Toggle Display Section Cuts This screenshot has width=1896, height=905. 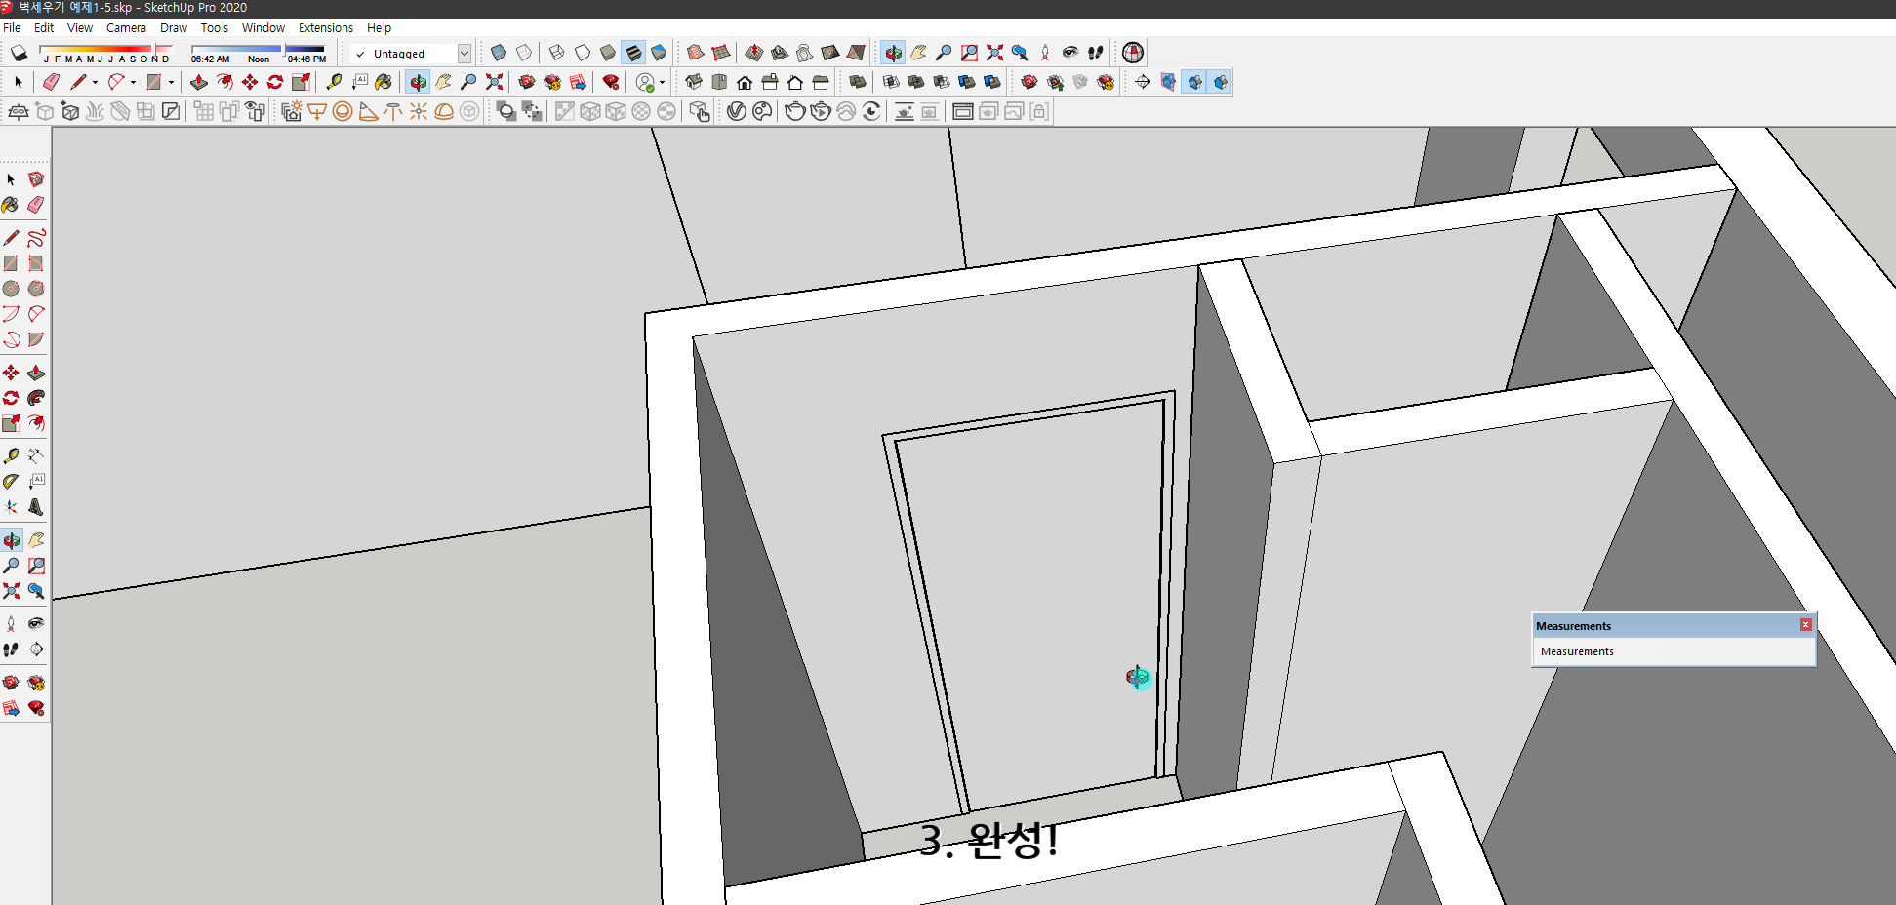click(x=1194, y=82)
